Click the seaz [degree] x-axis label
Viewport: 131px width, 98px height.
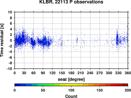pyautogui.click(x=71, y=79)
